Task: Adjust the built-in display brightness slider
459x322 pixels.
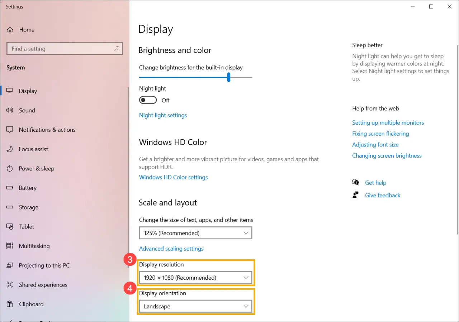Action: click(x=228, y=77)
